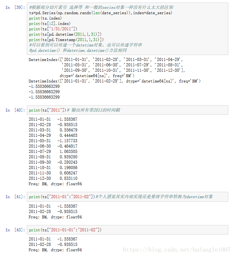This screenshot has height=256, width=234.
Task: Click the 2011-03-31 0.556479 output row
Action: point(53,130)
